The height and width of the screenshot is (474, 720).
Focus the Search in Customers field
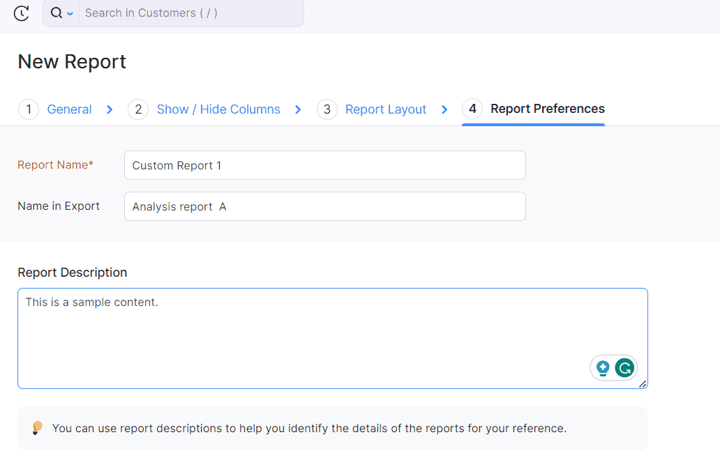point(188,13)
